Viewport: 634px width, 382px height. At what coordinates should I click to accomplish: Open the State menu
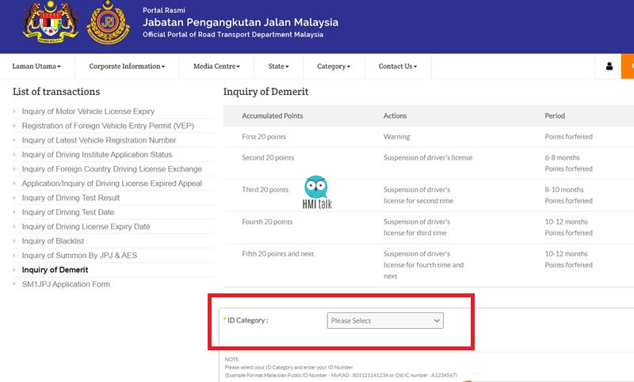click(x=279, y=66)
